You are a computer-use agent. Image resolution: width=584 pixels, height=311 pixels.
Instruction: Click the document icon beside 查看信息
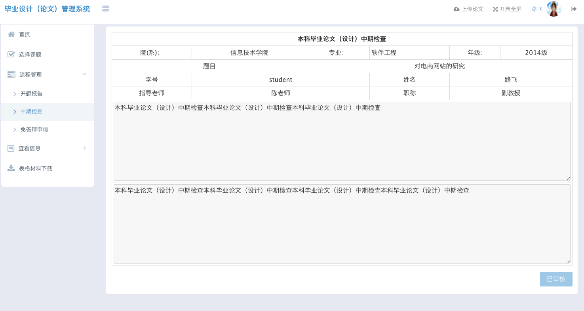pos(11,148)
